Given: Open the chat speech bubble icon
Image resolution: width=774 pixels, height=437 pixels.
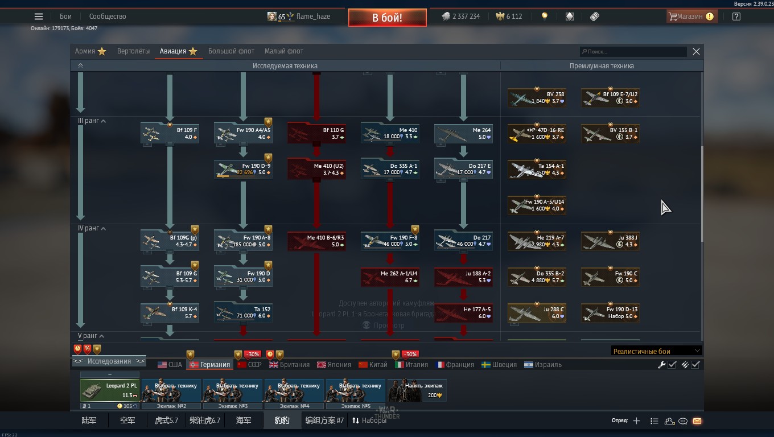Looking at the screenshot, I should [x=683, y=421].
